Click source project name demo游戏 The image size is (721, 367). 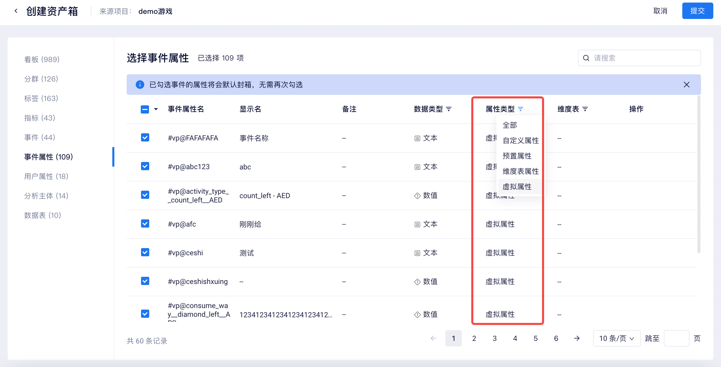point(155,11)
